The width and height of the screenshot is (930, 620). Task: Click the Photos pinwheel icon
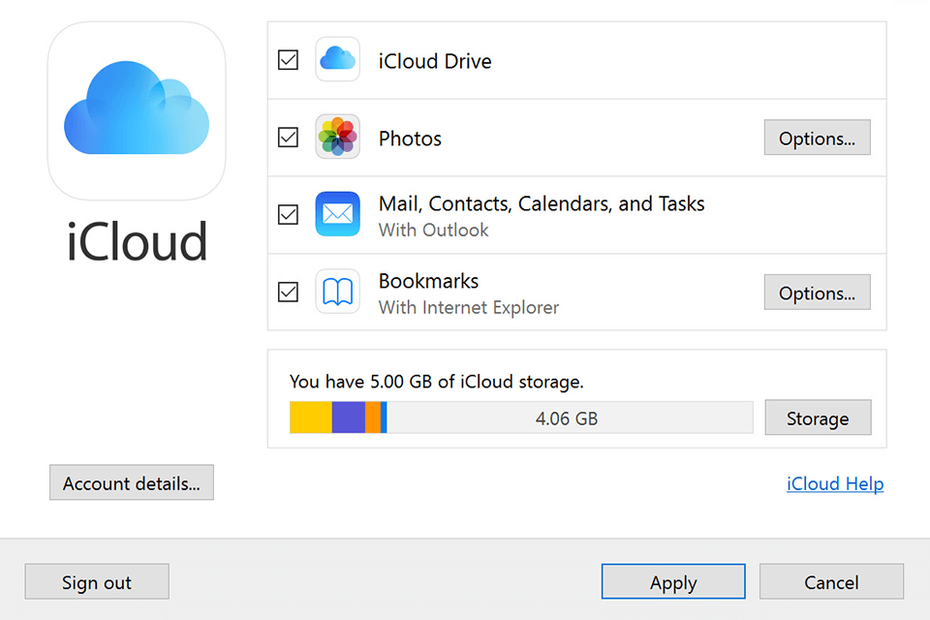(x=337, y=138)
